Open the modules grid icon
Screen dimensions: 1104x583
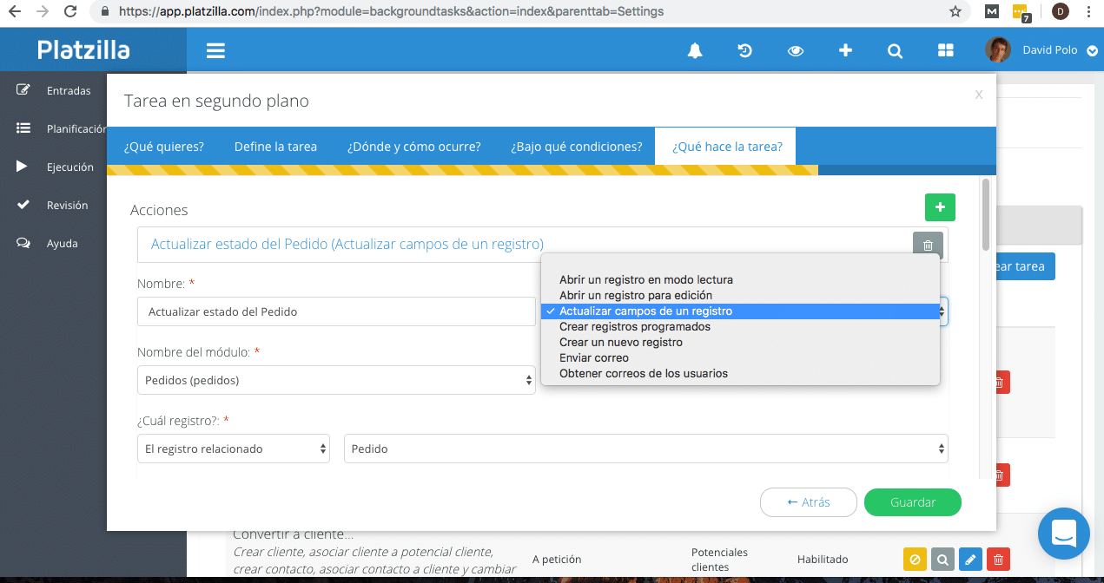[x=945, y=50]
